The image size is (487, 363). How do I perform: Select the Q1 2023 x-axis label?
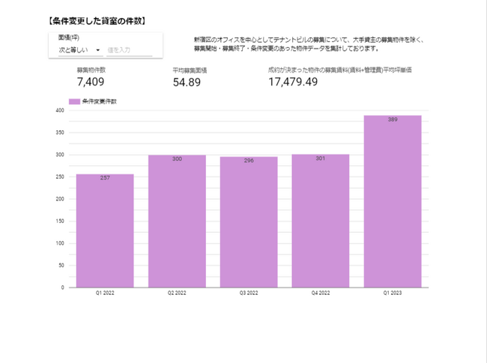click(x=392, y=295)
